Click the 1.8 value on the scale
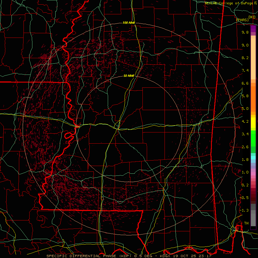Viewport: 258px width, 258px height. 245,160
